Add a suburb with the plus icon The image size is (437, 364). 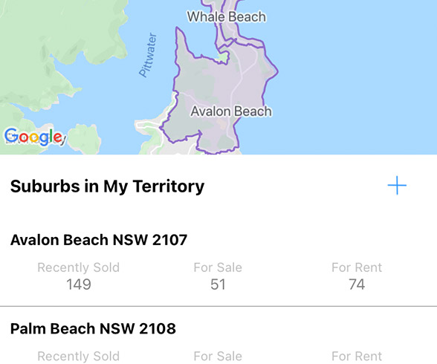397,185
